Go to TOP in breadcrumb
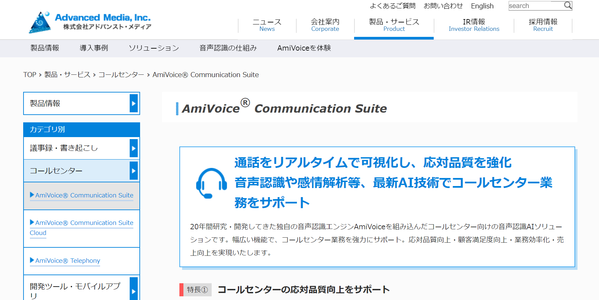 [x=30, y=75]
